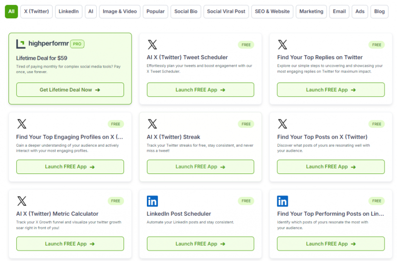
Task: Click X icon on Metric Calculator card
Action: point(22,201)
